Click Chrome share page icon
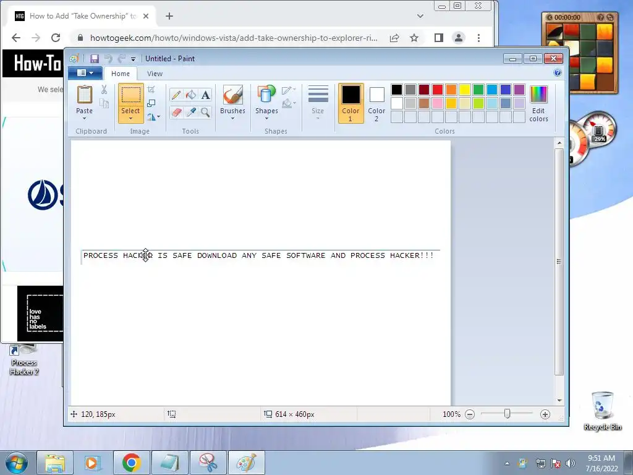Screen dimensions: 633x475 [x=394, y=38]
